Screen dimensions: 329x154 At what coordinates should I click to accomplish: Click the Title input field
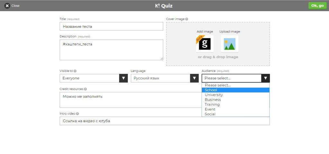click(111, 26)
